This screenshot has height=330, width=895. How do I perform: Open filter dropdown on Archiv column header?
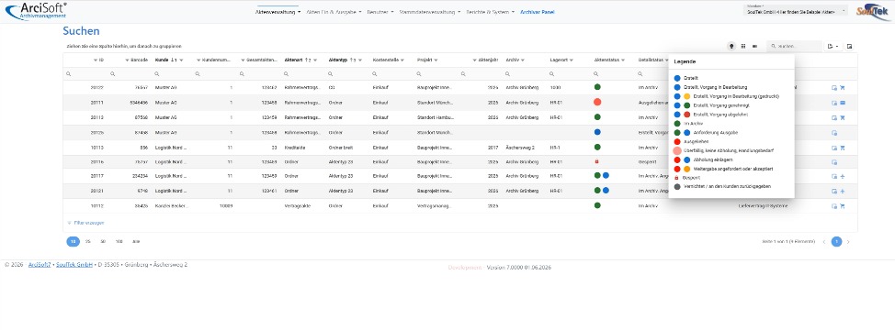522,60
